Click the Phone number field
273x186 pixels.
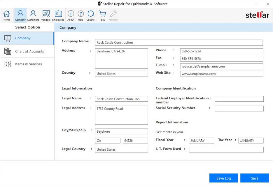221,51
